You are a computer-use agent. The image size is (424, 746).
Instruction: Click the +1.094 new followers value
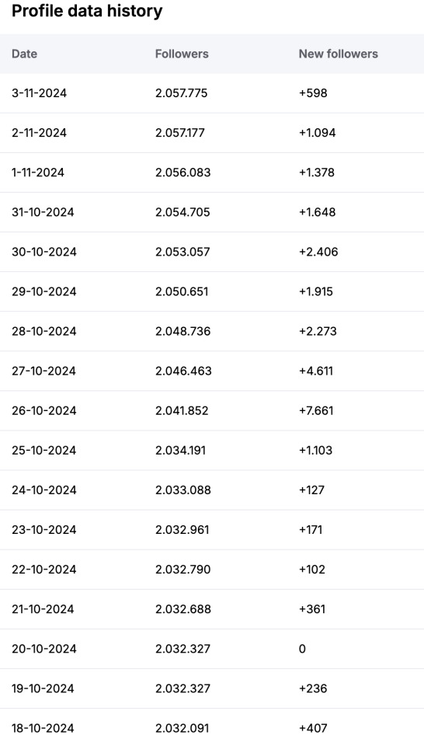point(317,133)
